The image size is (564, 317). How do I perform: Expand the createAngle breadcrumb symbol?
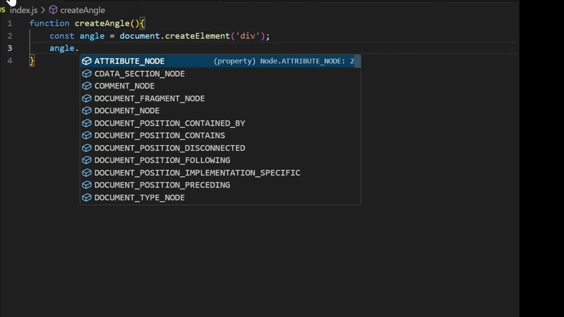[82, 10]
